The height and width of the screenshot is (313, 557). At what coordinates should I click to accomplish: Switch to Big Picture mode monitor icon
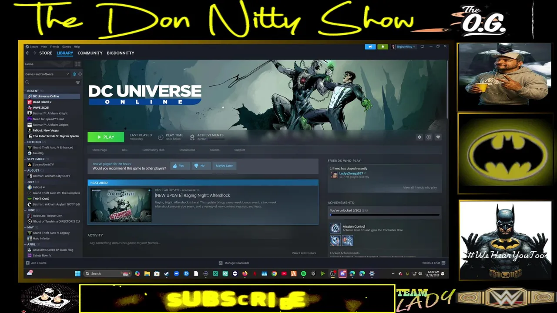(422, 47)
